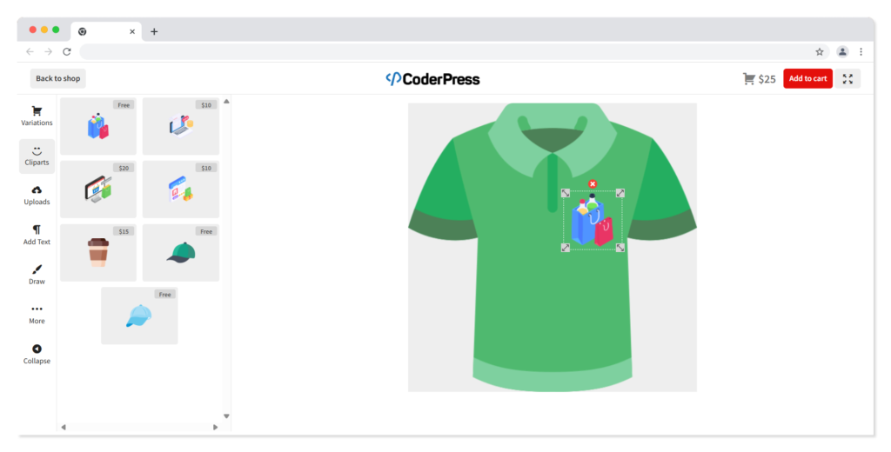Open the Uploads tool

coord(37,196)
